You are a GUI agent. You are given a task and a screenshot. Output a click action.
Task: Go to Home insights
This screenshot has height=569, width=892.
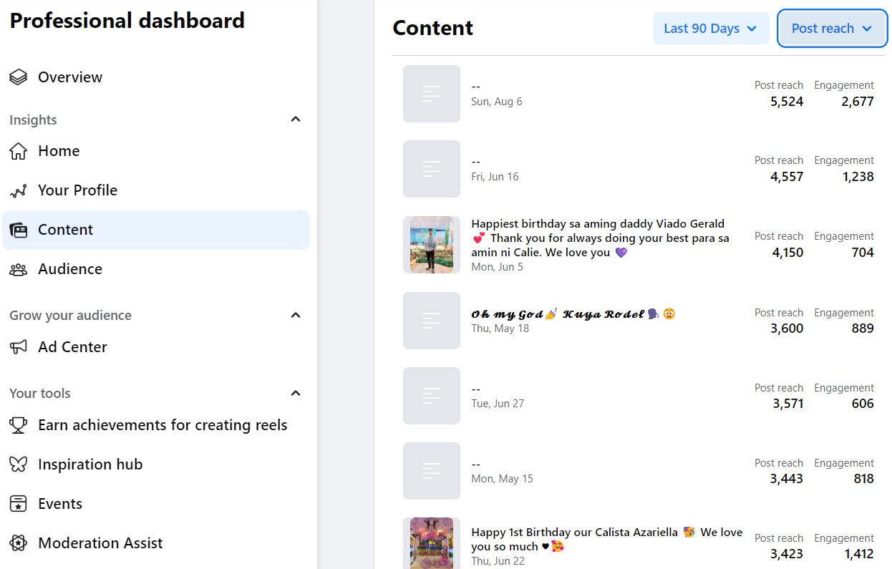click(156, 151)
